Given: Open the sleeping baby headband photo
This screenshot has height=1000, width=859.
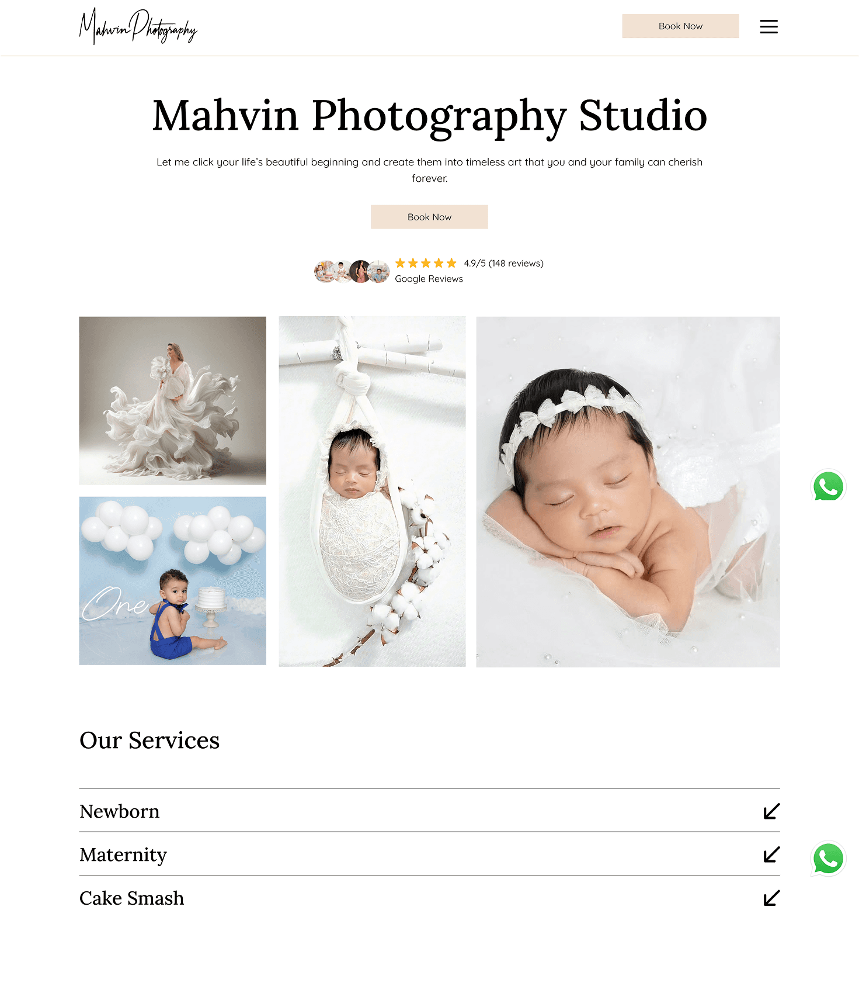Looking at the screenshot, I should click(628, 492).
